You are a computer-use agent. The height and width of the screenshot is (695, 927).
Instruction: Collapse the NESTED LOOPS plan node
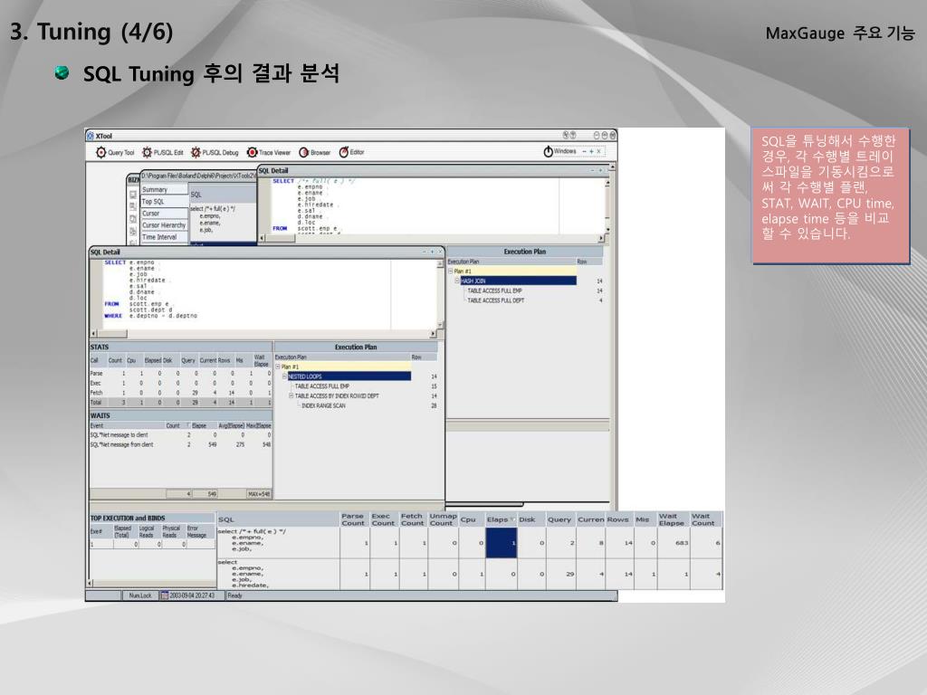tap(284, 376)
